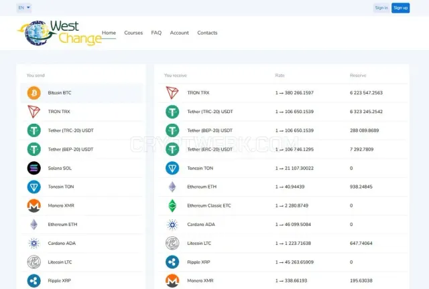Select Monero XMR icon in You send
This screenshot has height=289, width=429.
(x=34, y=205)
